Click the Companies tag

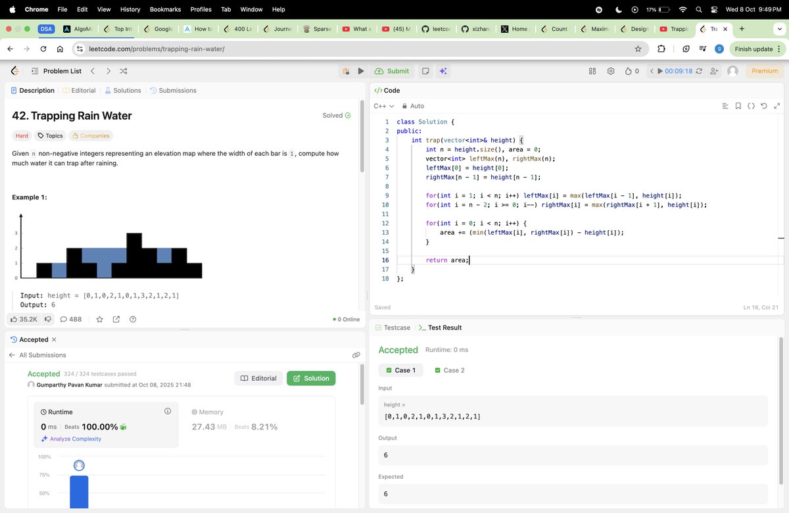coord(91,136)
